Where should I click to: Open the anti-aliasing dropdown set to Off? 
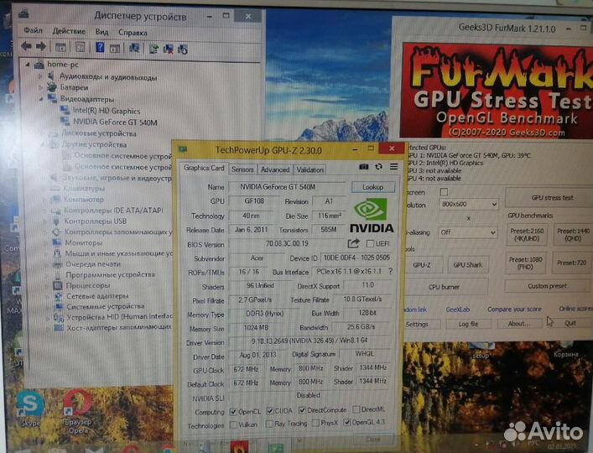coord(465,232)
